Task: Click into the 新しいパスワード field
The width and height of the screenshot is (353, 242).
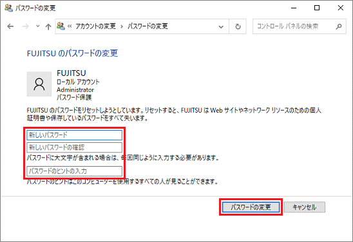Action: pyautogui.click(x=75, y=135)
